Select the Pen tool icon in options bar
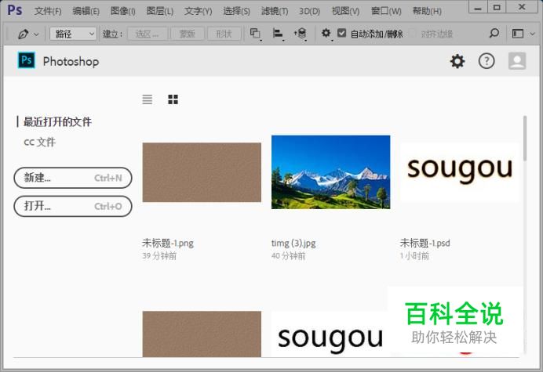Screen dimensions: 543x372 tap(23, 34)
